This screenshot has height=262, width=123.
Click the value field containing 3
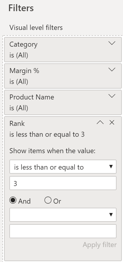[x=63, y=183]
